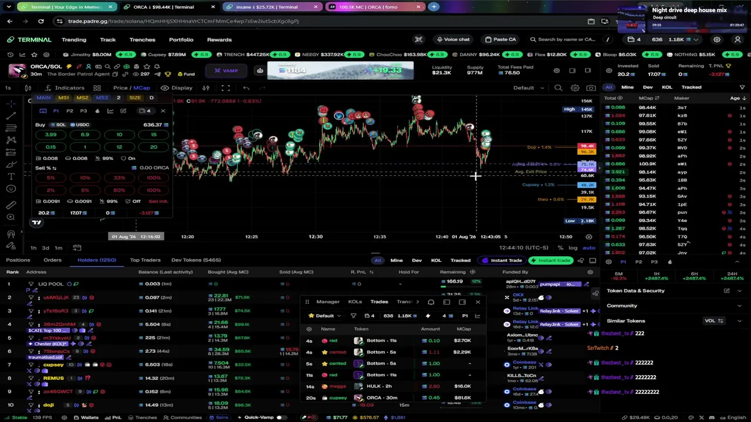Open the chart Indicators menu

pyautogui.click(x=65, y=88)
